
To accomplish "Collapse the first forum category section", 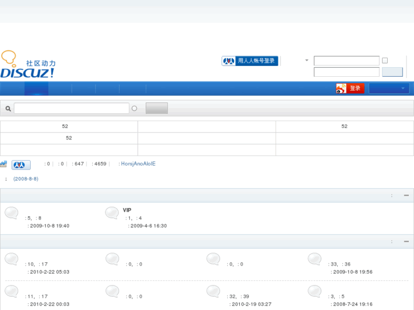I will click(407, 196).
